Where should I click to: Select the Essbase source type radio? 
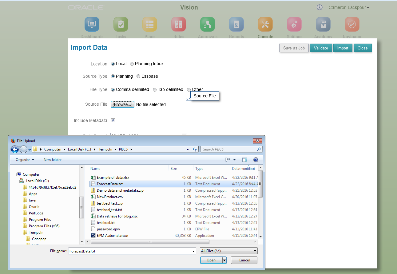point(138,76)
